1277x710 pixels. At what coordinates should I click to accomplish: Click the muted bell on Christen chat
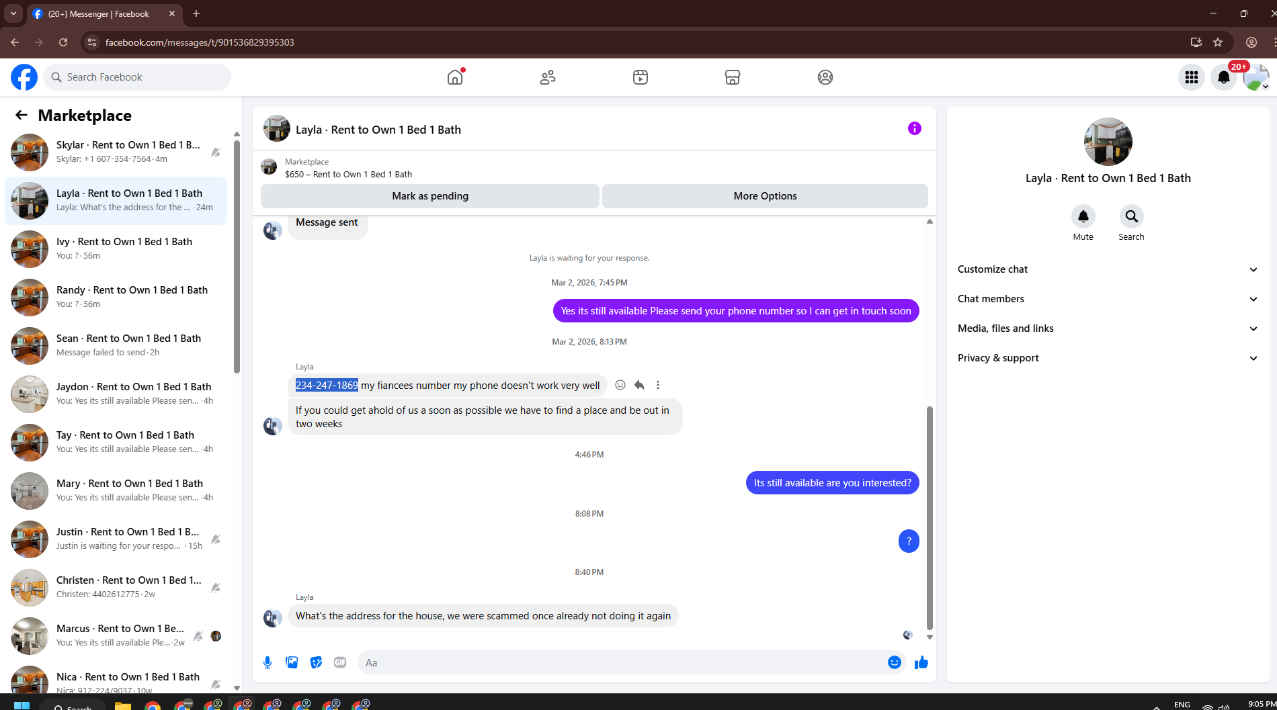216,588
